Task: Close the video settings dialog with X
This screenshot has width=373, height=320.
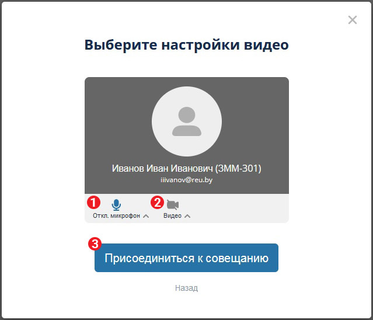Action: click(352, 20)
